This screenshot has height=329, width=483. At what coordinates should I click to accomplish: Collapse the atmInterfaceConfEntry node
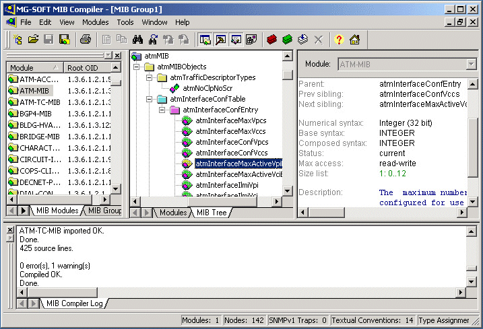162,110
